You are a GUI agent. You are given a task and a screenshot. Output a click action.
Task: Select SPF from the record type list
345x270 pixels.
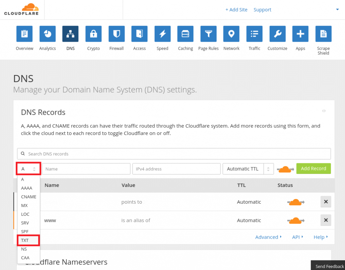(29, 232)
